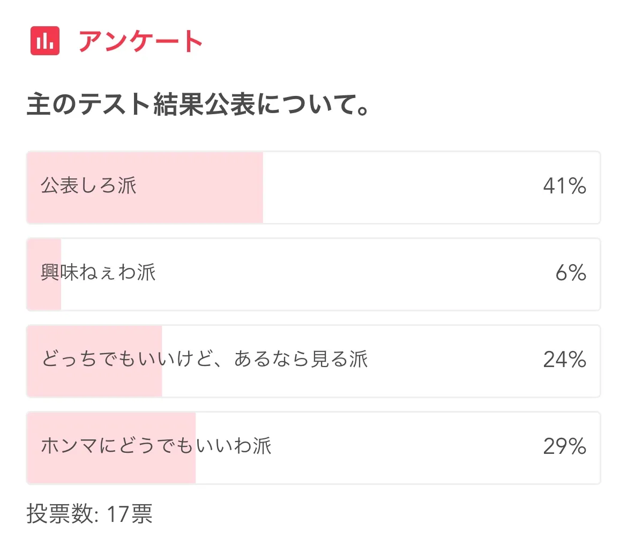Select the poll question 主のテスト結果公表について。

[x=198, y=104]
